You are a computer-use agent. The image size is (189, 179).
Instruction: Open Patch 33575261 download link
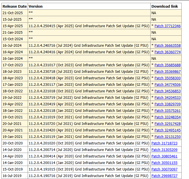168,111
